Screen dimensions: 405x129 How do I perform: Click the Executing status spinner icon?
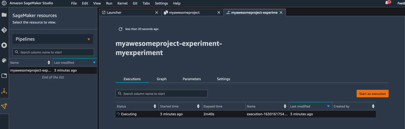118,114
